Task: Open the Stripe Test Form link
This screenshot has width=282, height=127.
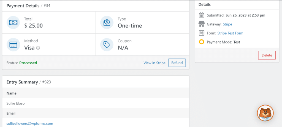Action: pos(230,33)
